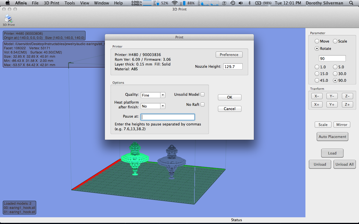The height and width of the screenshot is (224, 359).
Task: Click the CPU usage graph icon
Action: coord(208,3)
